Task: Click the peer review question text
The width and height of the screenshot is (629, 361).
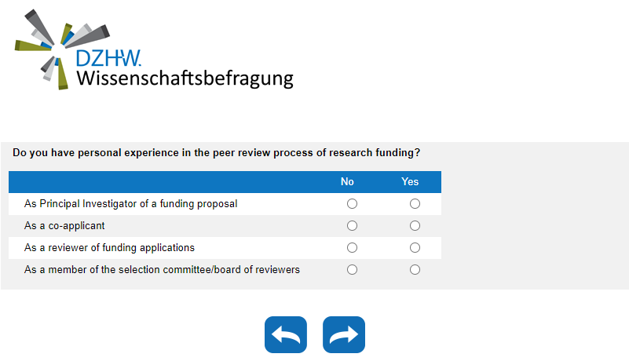Action: click(216, 152)
